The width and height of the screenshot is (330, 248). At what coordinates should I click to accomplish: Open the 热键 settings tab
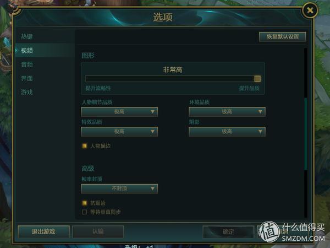point(27,36)
